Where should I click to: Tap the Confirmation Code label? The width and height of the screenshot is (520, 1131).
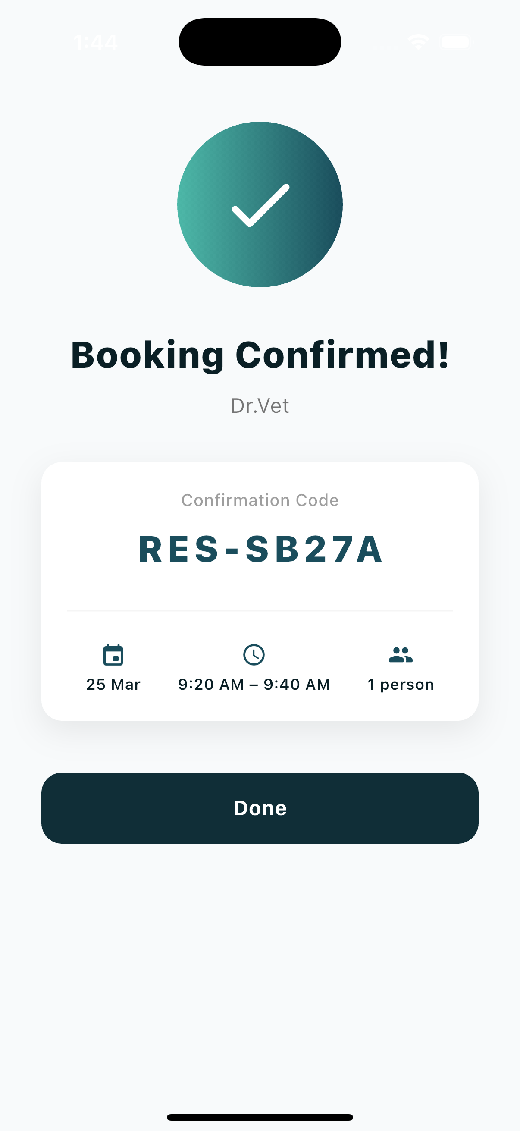coord(260,500)
